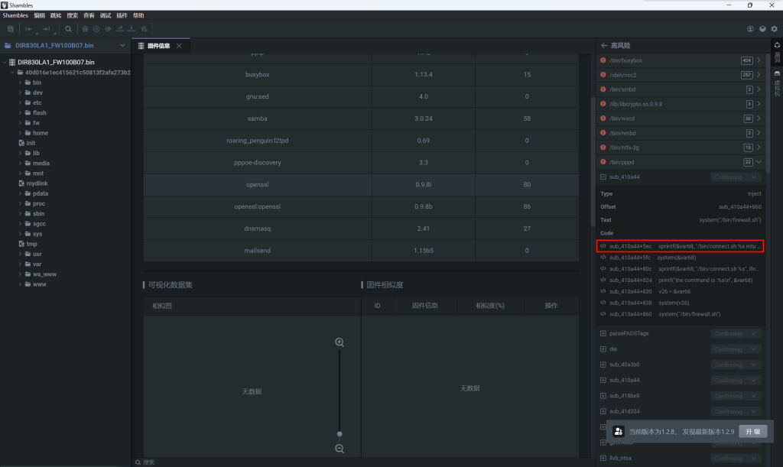Click the debug bug icon in toolbar

point(85,29)
